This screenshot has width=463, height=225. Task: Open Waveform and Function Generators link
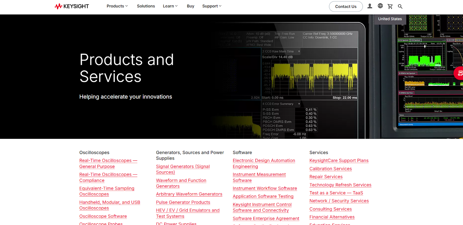[x=181, y=183]
